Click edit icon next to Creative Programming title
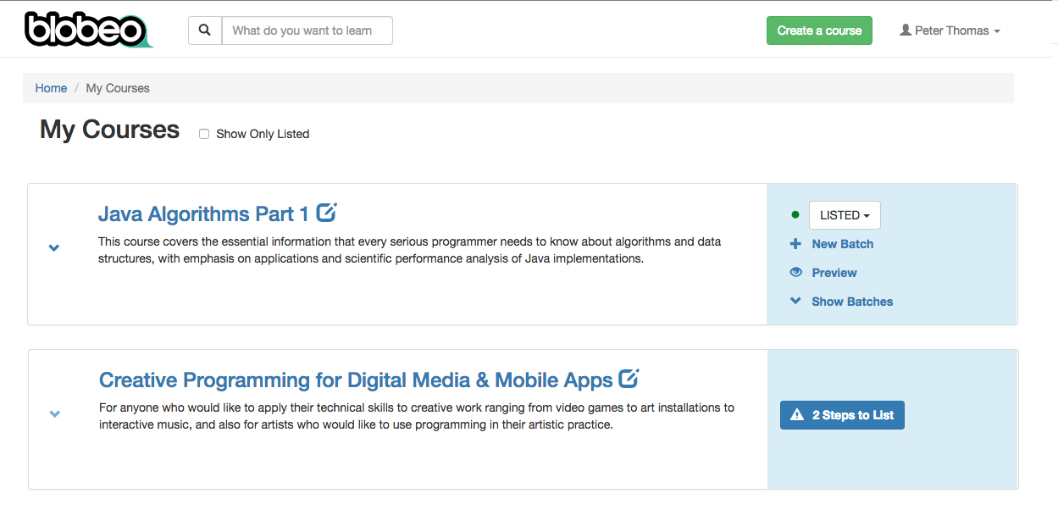The image size is (1058, 521). [x=629, y=378]
